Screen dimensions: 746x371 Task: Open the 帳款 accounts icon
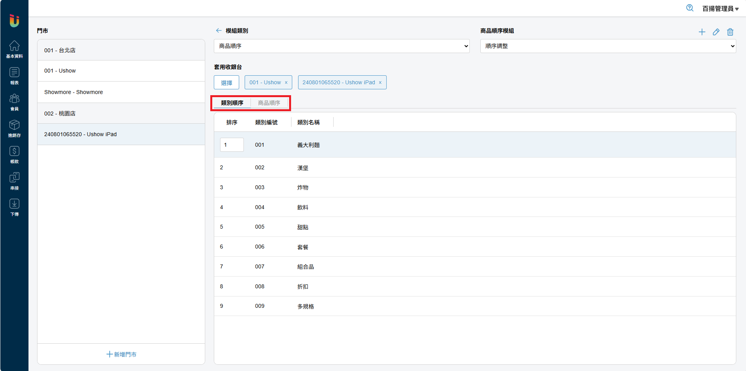click(14, 154)
